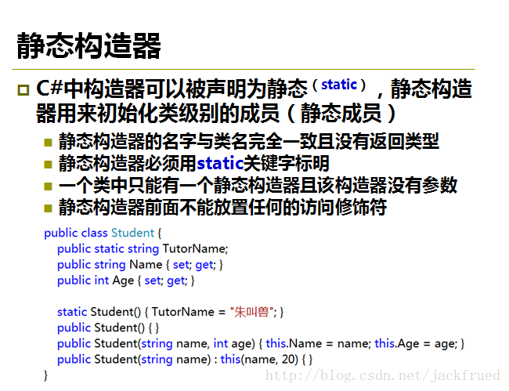
Task: Click the constructor line with this(name, 20)
Action: point(185,360)
